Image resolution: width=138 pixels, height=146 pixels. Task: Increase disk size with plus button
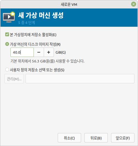tap(49, 52)
